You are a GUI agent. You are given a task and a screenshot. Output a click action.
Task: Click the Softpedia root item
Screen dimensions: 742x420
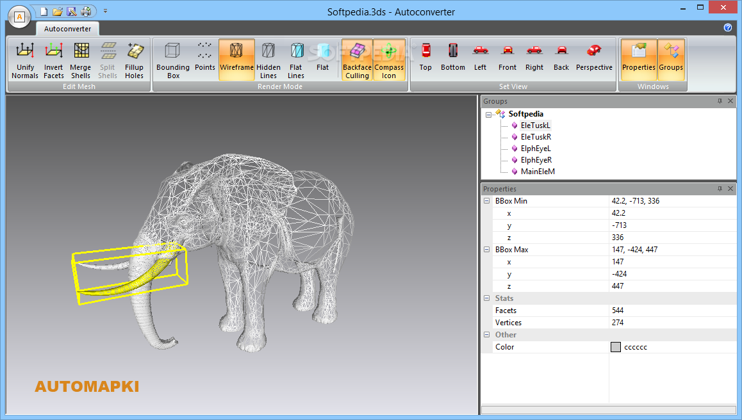point(525,114)
